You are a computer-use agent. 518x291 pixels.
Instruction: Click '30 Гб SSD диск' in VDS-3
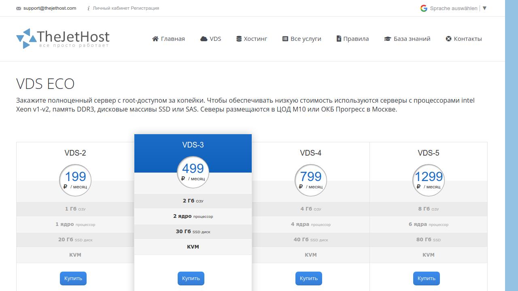(193, 232)
